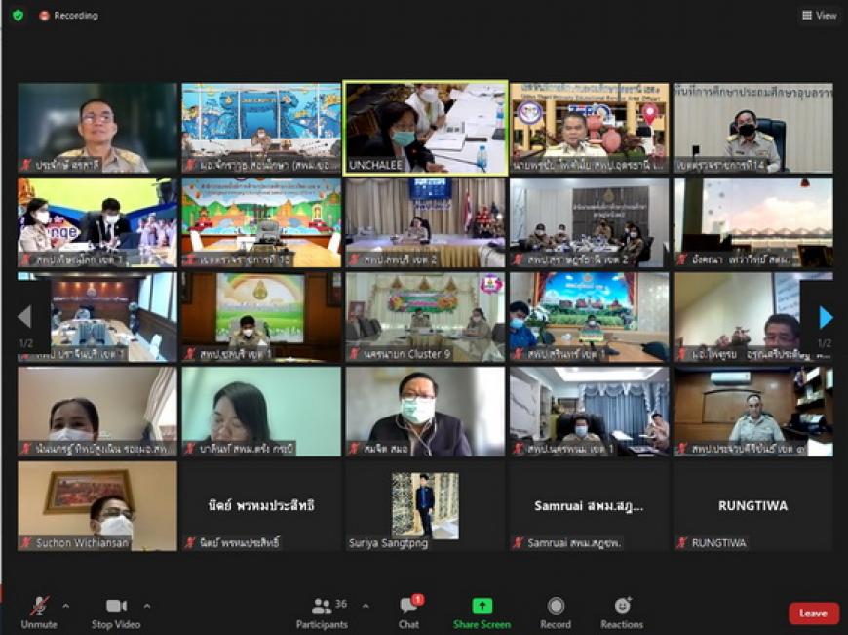The height and width of the screenshot is (635, 848).
Task: Click the green encryption shield icon
Action: click(18, 16)
